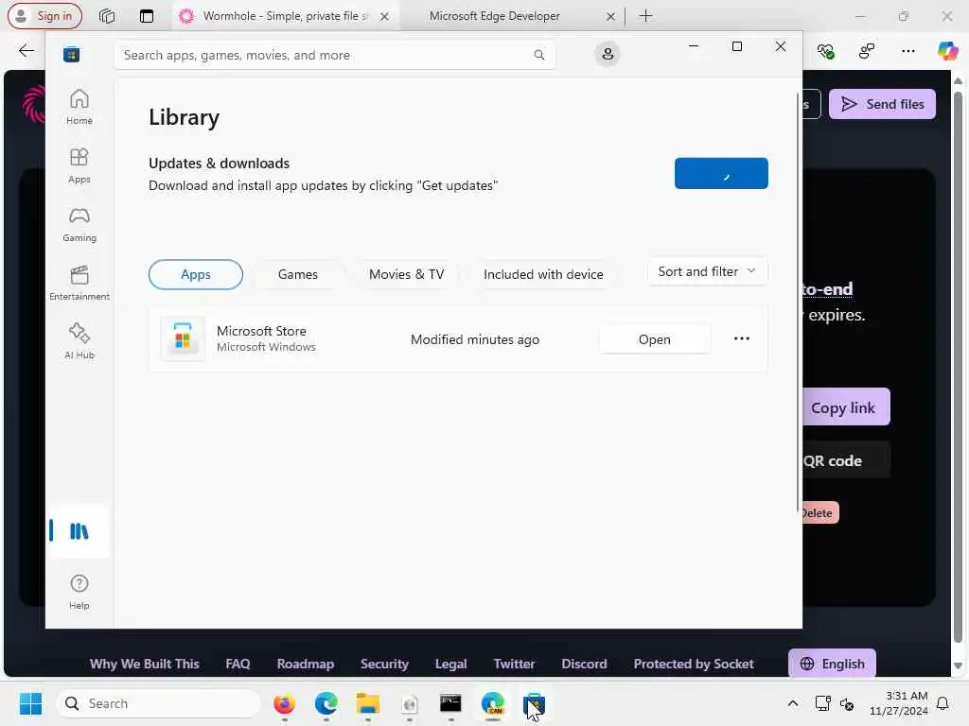Image resolution: width=969 pixels, height=726 pixels.
Task: Expand the Sort and filter dropdown
Action: tap(707, 271)
